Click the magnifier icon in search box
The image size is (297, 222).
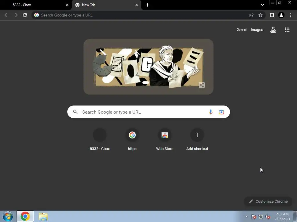pos(75,112)
